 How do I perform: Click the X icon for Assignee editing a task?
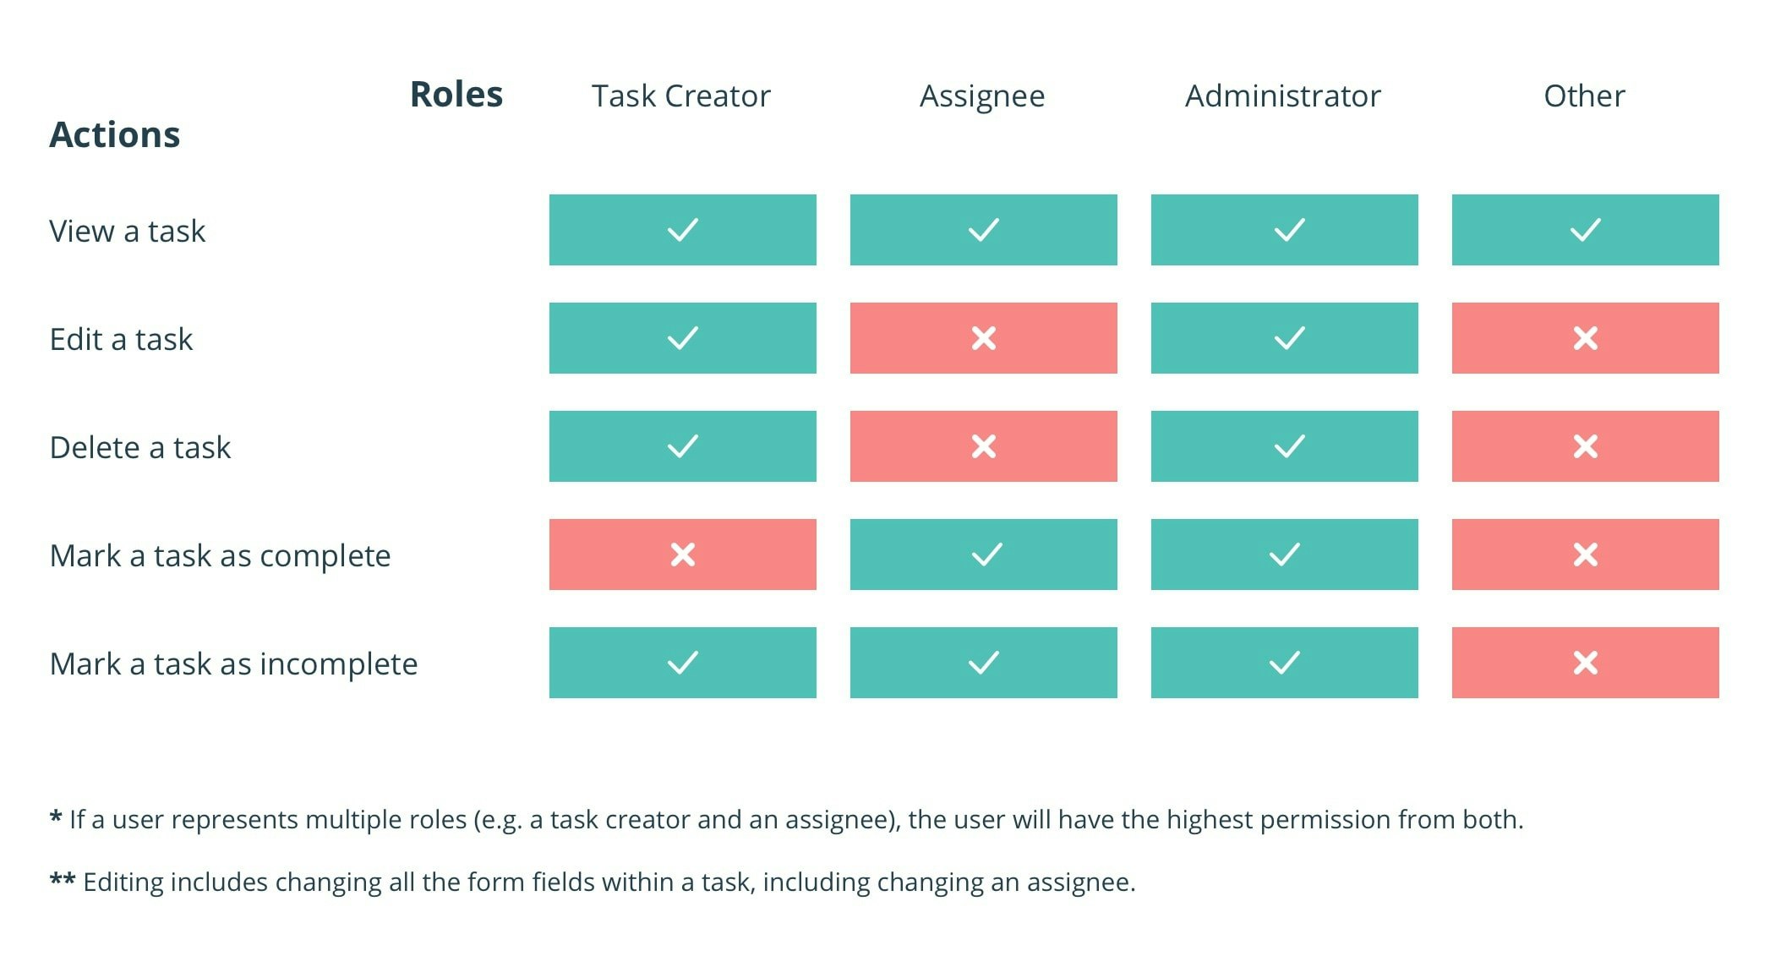click(x=983, y=338)
